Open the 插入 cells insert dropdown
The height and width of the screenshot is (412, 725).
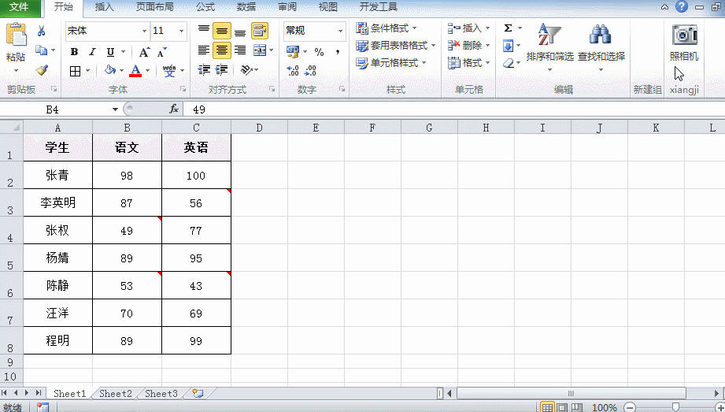(x=469, y=28)
